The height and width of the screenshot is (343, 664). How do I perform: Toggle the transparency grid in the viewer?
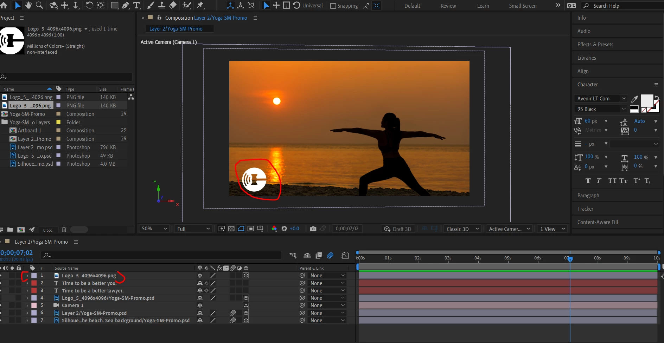coord(231,229)
